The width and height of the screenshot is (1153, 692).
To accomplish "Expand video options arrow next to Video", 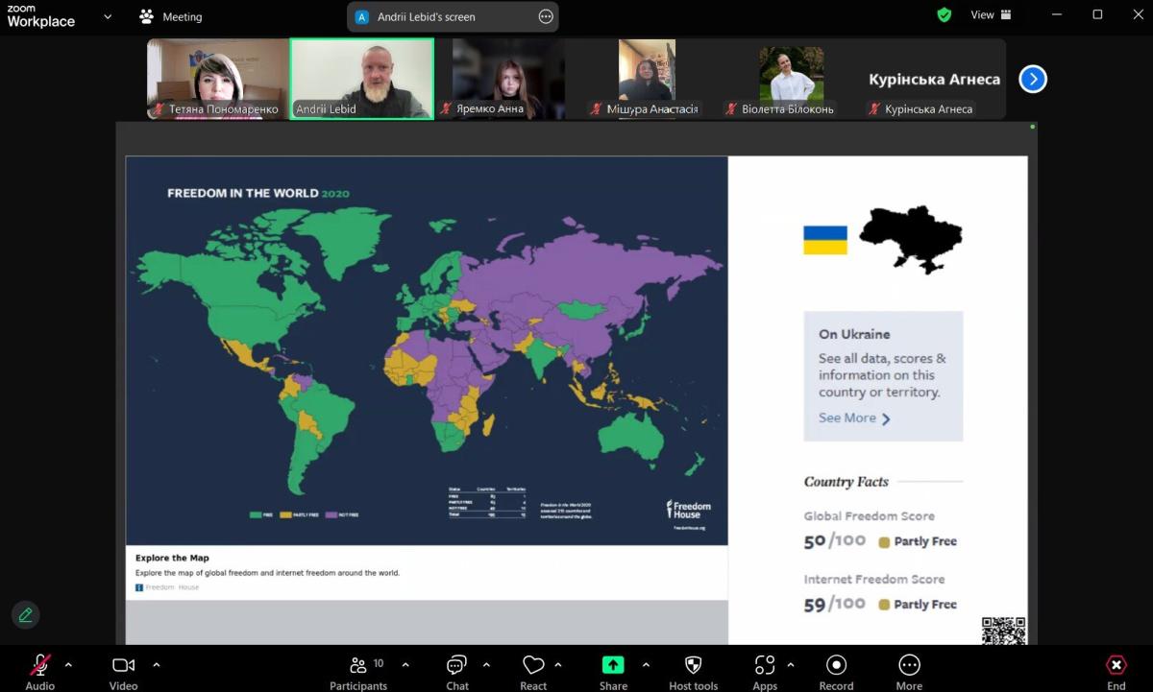I will point(157,664).
